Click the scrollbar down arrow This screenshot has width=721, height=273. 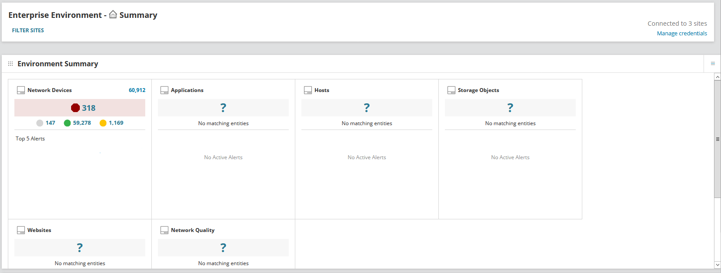click(718, 265)
